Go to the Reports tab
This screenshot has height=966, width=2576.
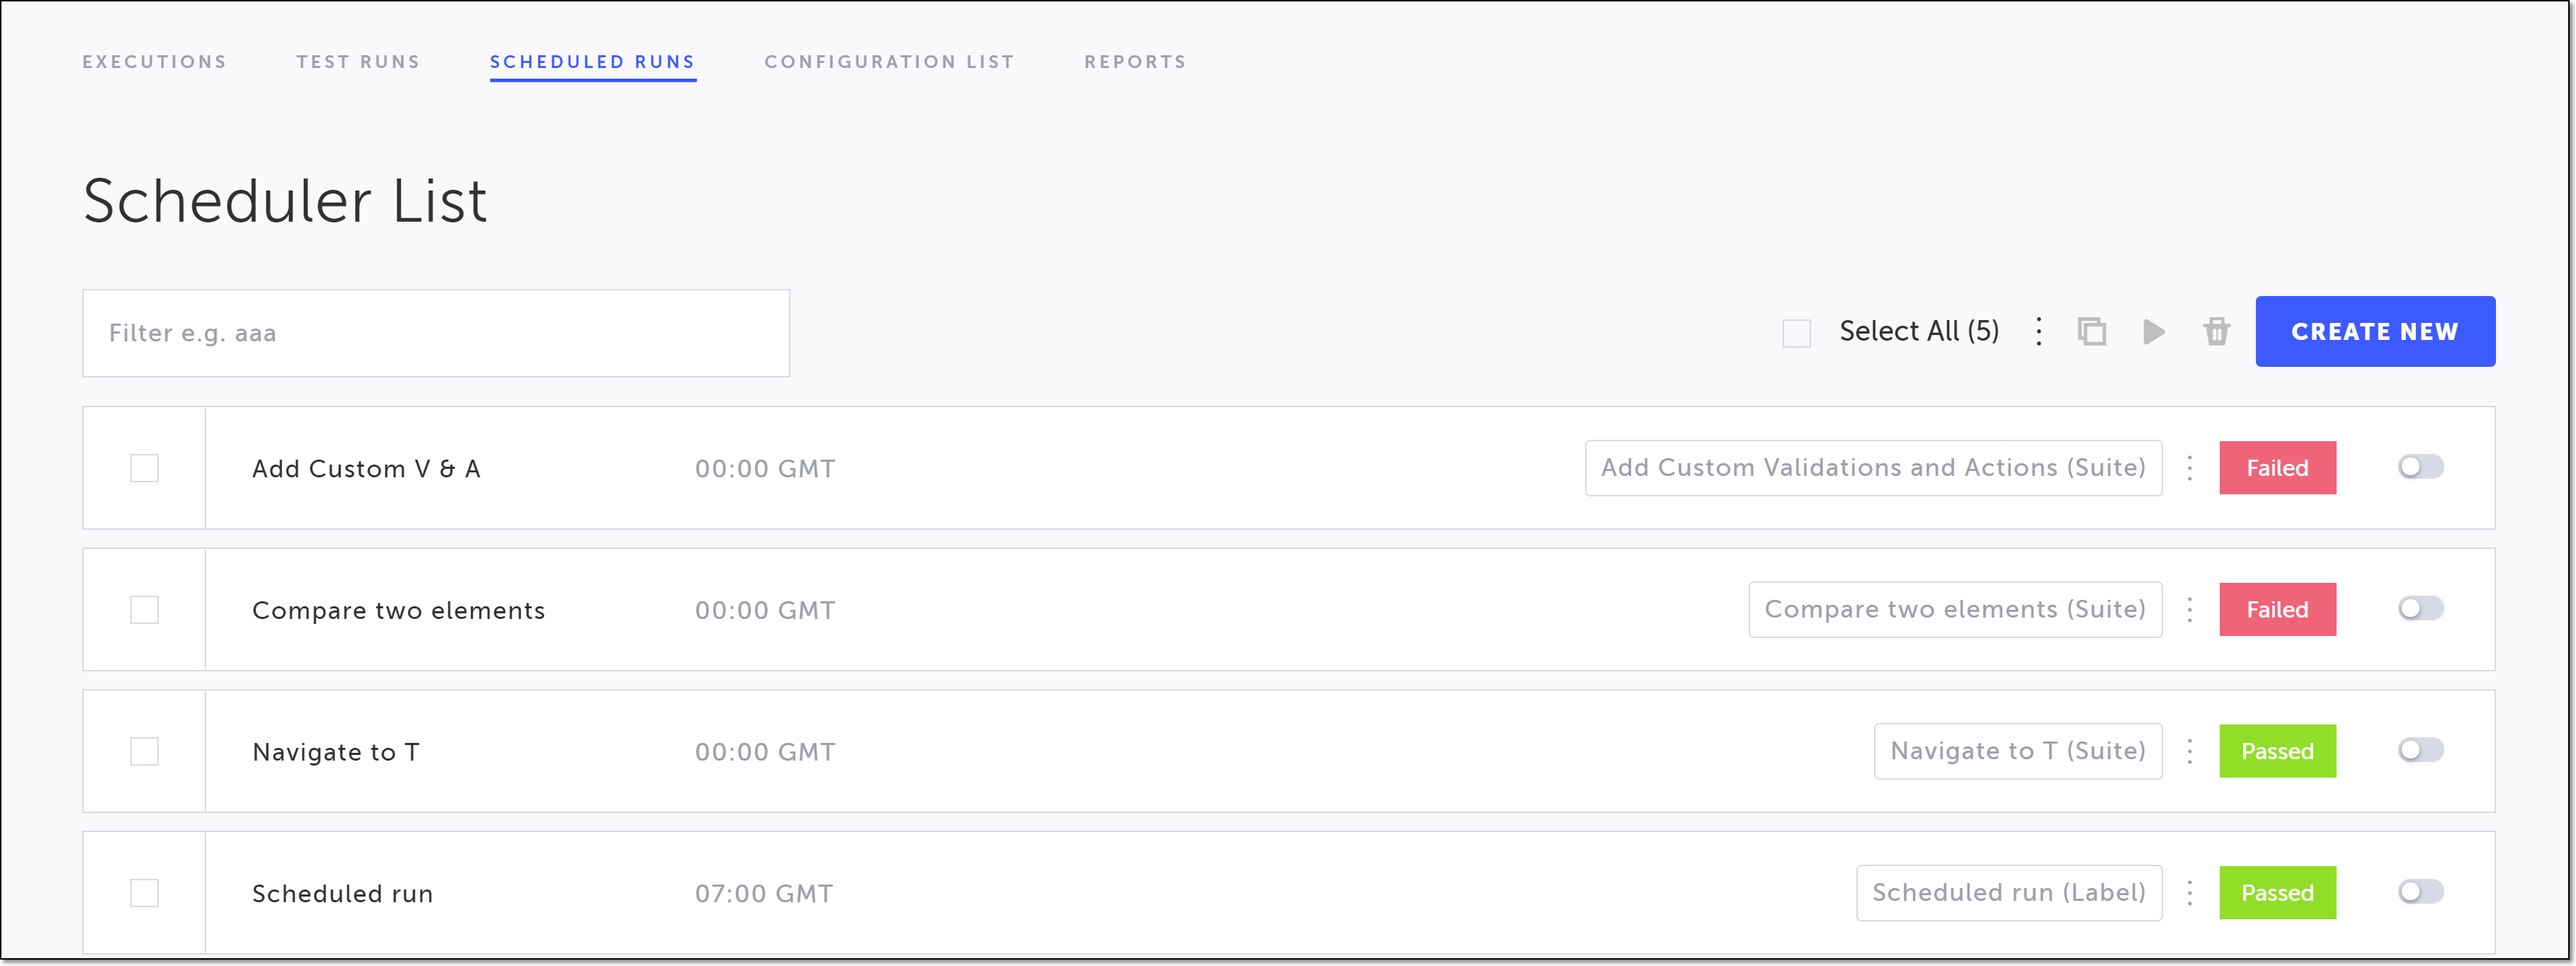coord(1135,62)
